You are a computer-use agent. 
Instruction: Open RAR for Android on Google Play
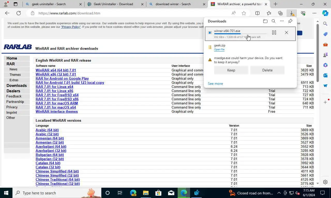62,78
